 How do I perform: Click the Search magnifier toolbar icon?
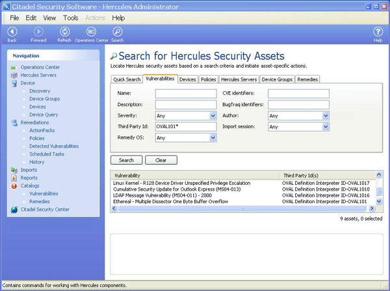[117, 31]
